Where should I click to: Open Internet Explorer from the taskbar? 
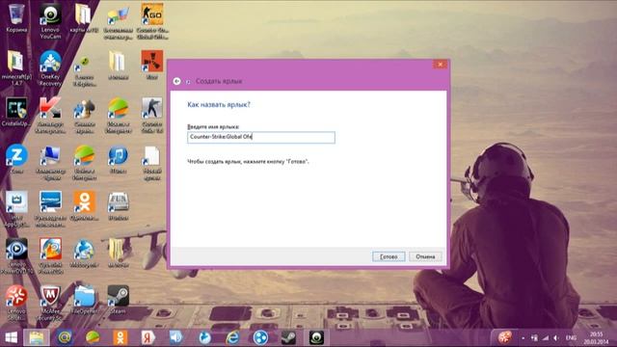[232, 337]
